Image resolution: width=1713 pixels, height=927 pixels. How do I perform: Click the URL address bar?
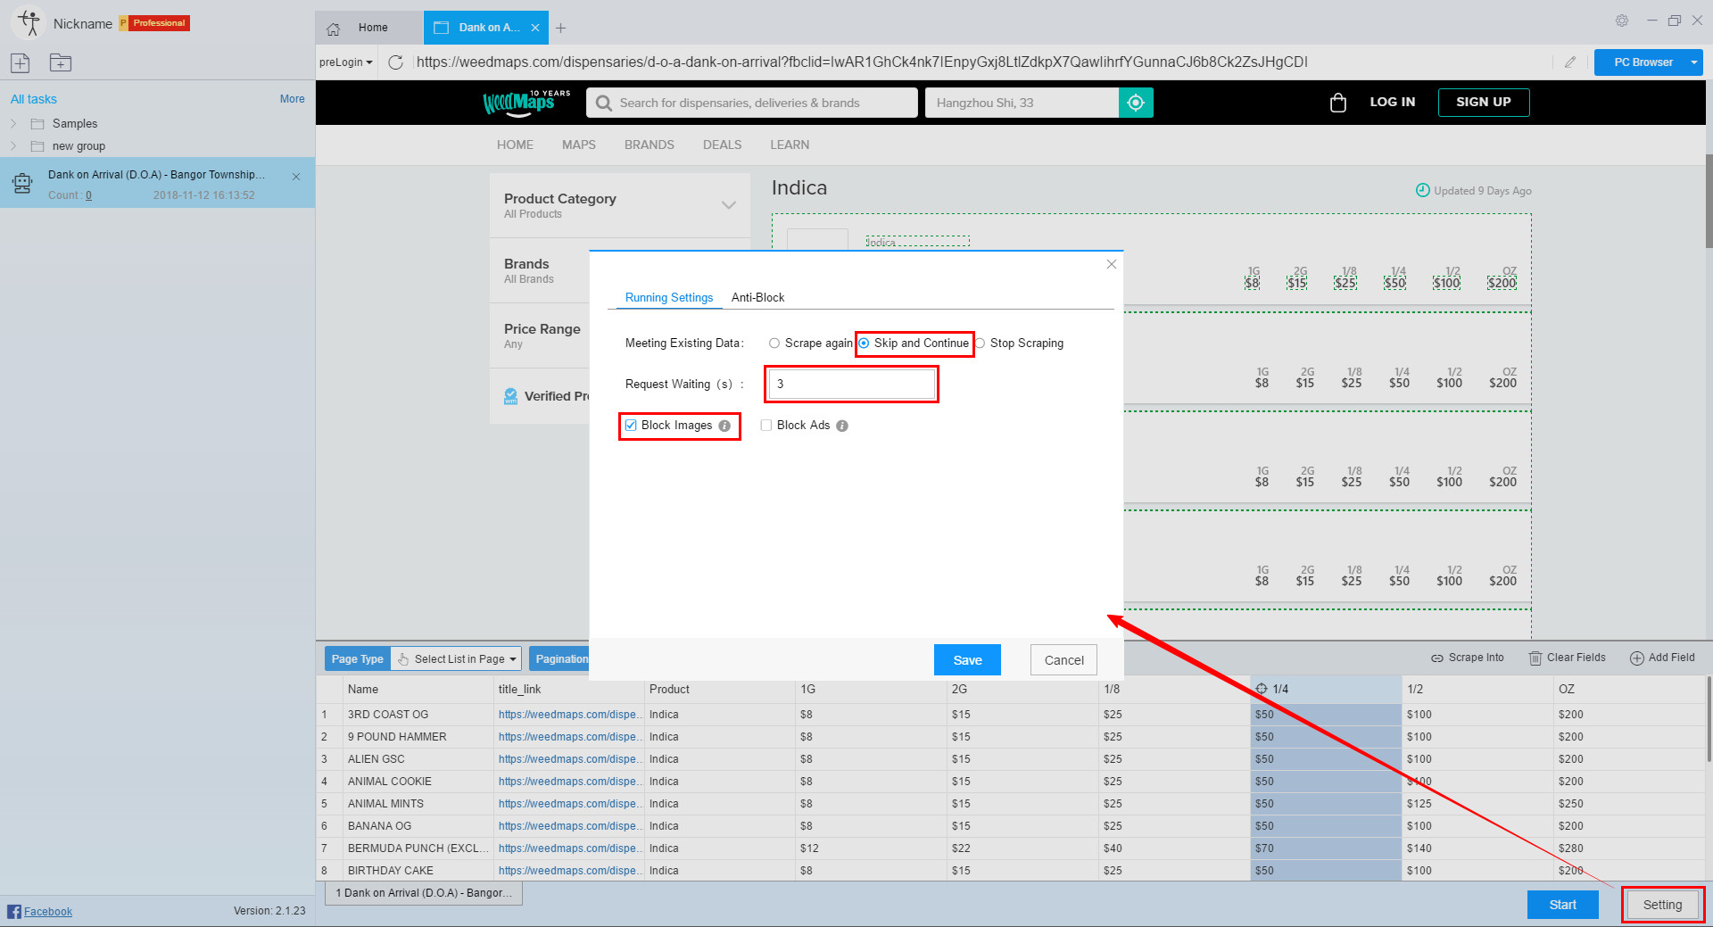[981, 62]
